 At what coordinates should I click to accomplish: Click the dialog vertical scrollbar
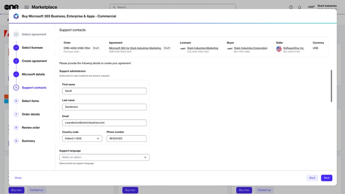click(331, 86)
